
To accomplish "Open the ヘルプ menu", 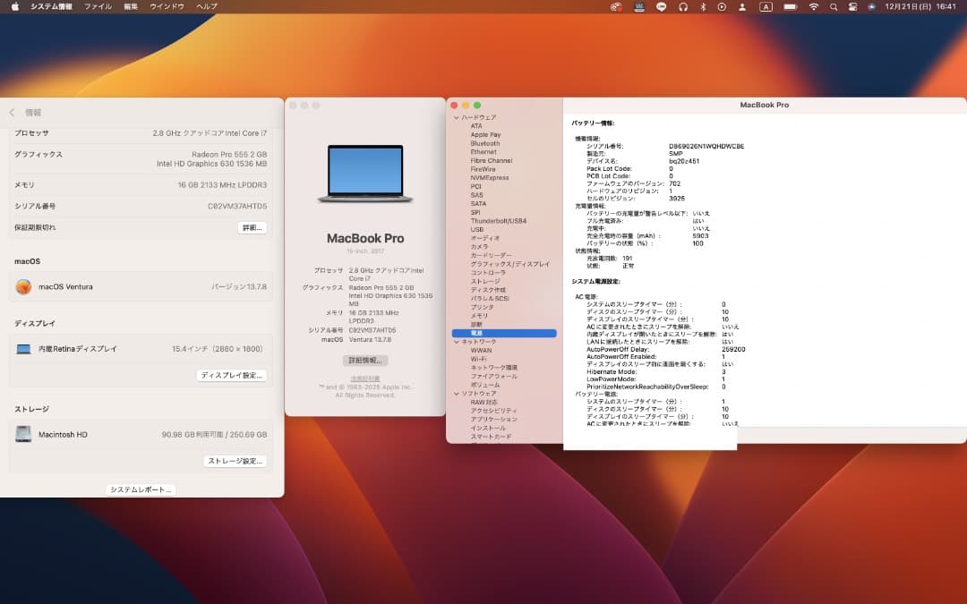I will pyautogui.click(x=206, y=6).
